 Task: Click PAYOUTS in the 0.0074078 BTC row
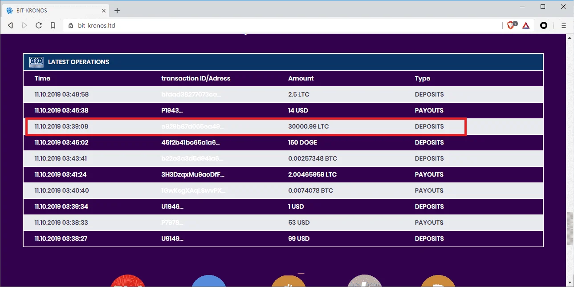click(x=429, y=190)
